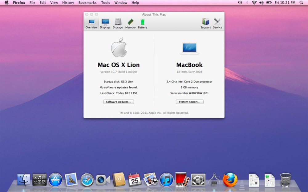Click the Software Updates button
This screenshot has height=192, width=308.
click(119, 102)
